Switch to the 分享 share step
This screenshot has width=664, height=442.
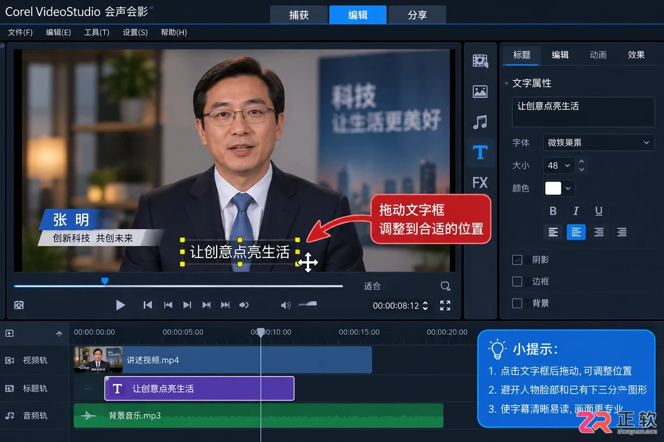click(417, 15)
